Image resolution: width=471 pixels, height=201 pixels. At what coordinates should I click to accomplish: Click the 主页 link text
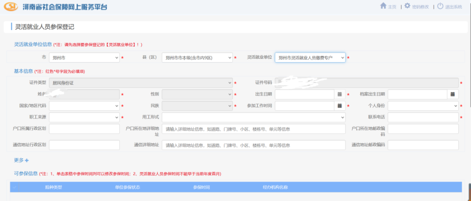point(392,7)
